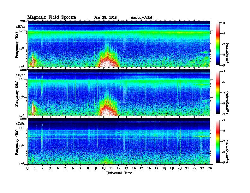Image resolution: width=250 pixels, height=193 pixels.
Task: Click the "Magnetic Field Spectra" title
Action: click(x=52, y=17)
